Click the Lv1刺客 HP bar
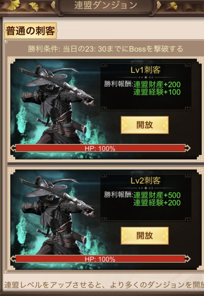Image resolution: width=204 pixels, height=296 pixels. [x=100, y=148]
